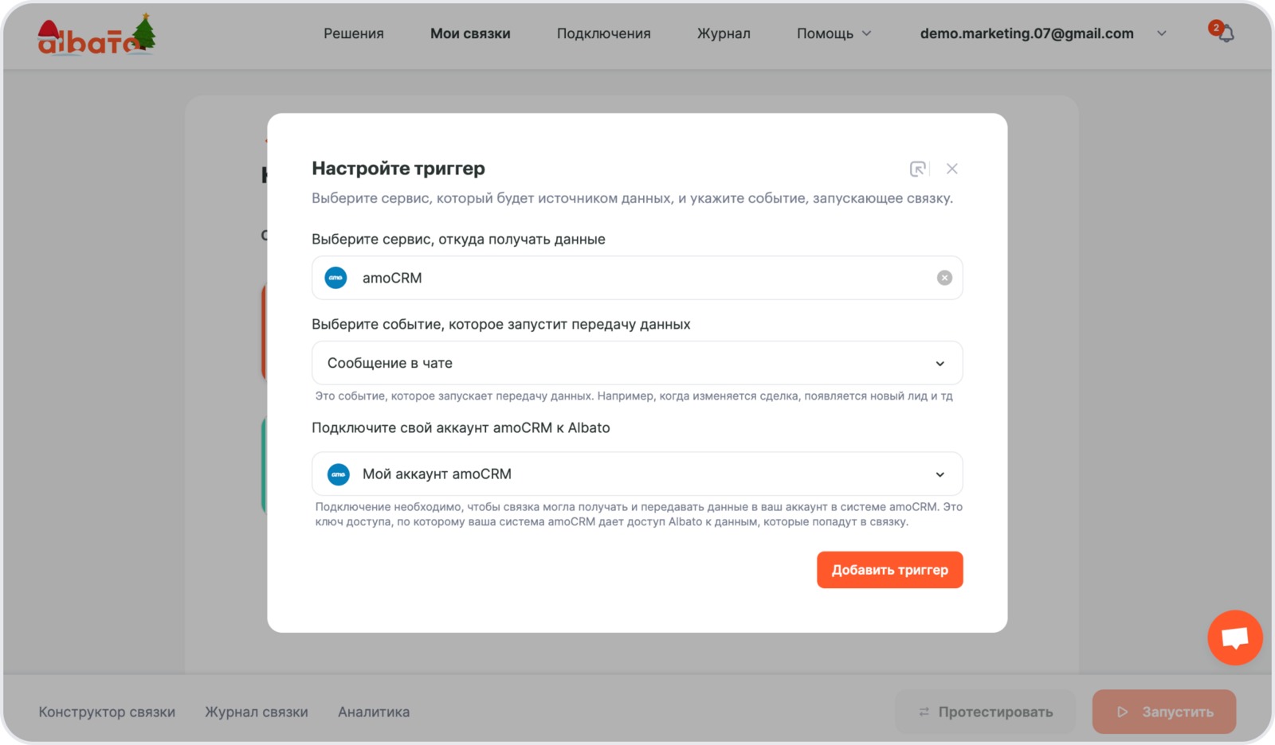This screenshot has width=1275, height=745.
Task: Click the modal pop-out arrow icon
Action: pos(918,169)
